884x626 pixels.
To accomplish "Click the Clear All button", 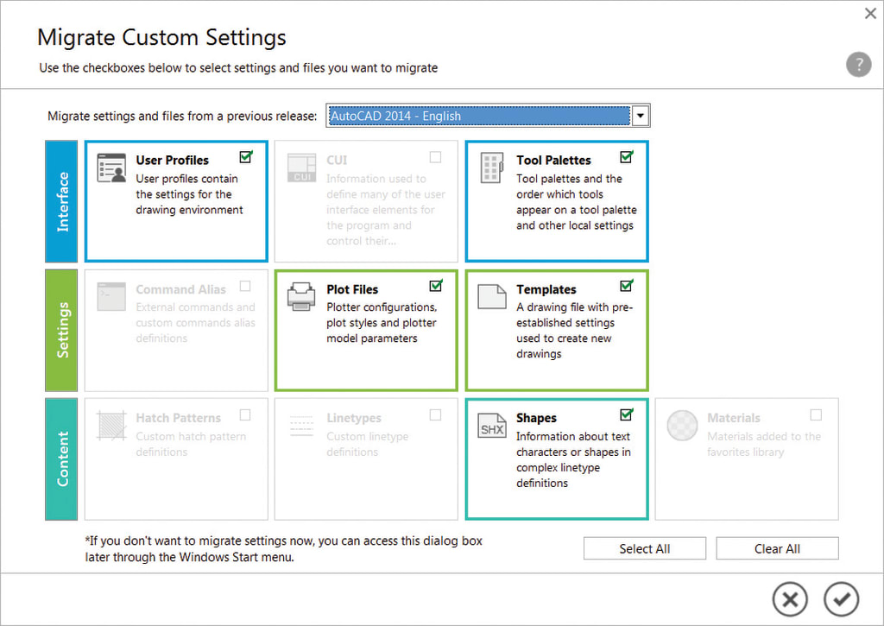I will [x=776, y=547].
